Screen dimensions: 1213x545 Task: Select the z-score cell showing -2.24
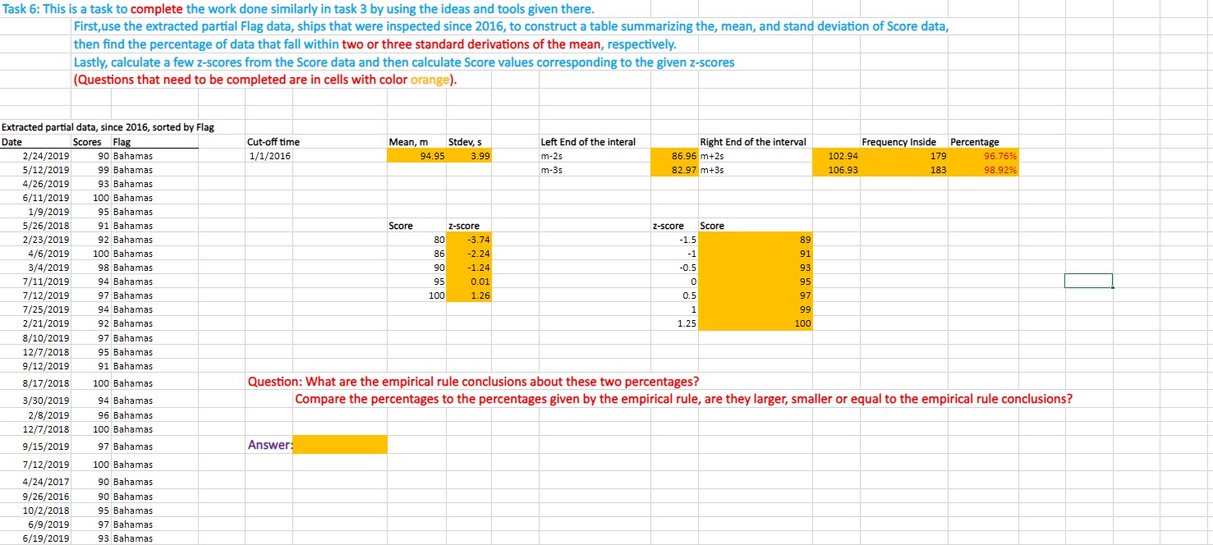469,254
